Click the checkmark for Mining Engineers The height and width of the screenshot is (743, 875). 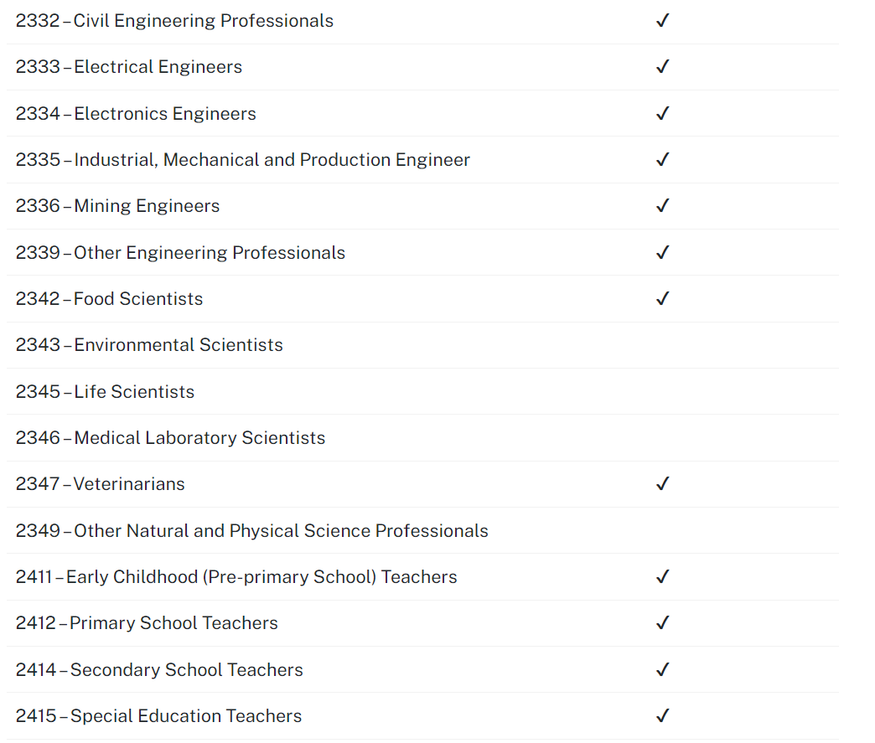[662, 206]
